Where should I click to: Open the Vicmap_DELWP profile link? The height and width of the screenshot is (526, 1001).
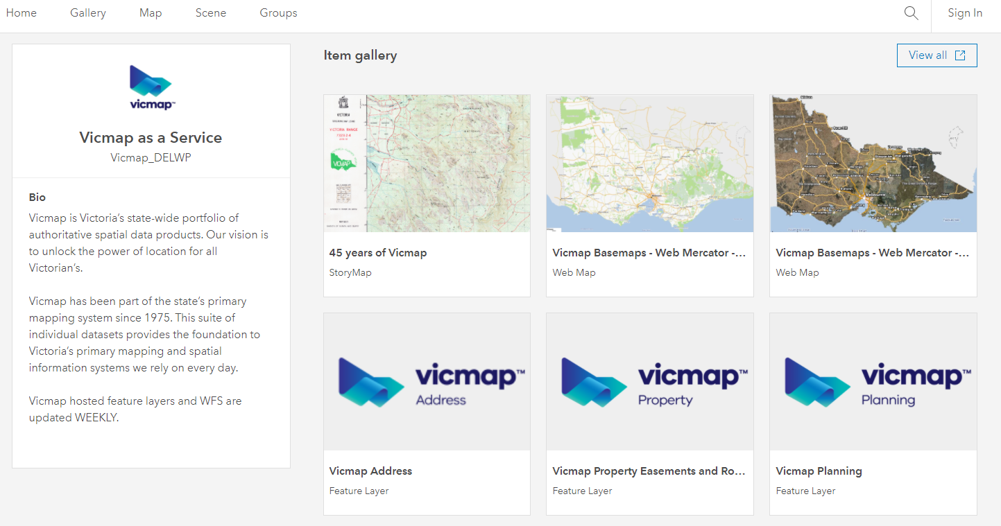(151, 158)
